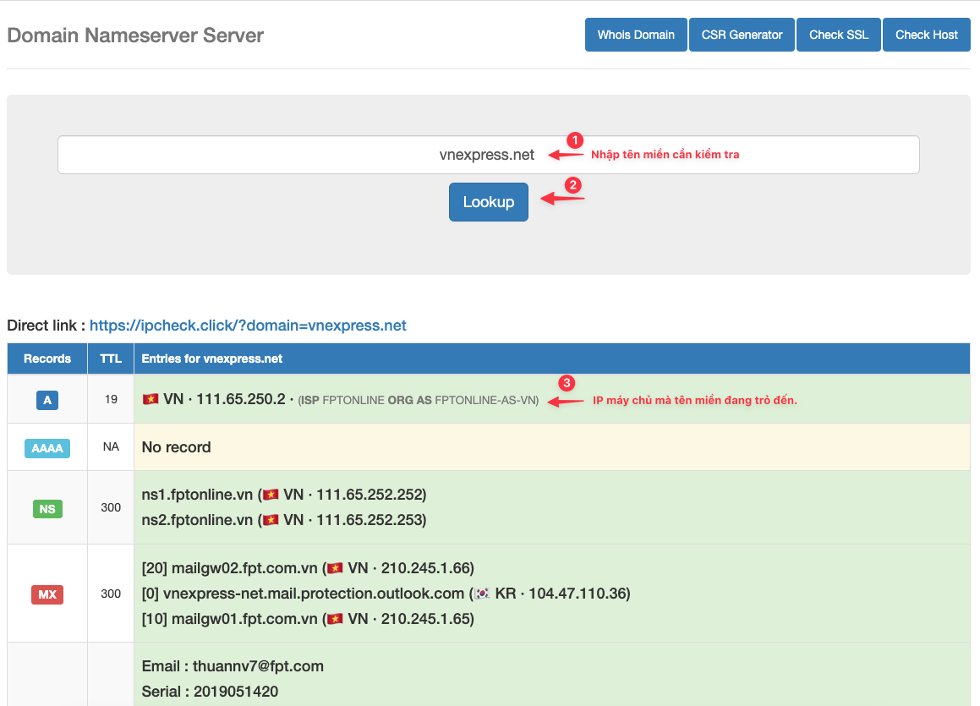This screenshot has width=980, height=706.
Task: Open the Check SSL tool
Action: [x=838, y=35]
